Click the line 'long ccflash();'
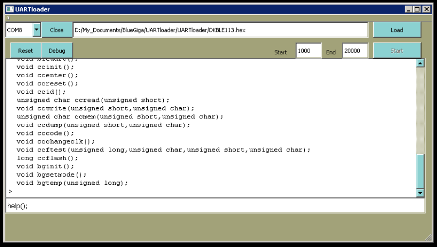 coord(47,158)
